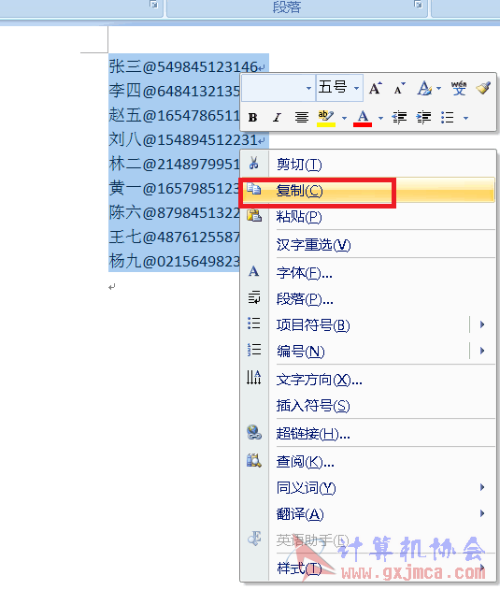
Task: Expand the font color dropdown arrow
Action: pyautogui.click(x=380, y=118)
